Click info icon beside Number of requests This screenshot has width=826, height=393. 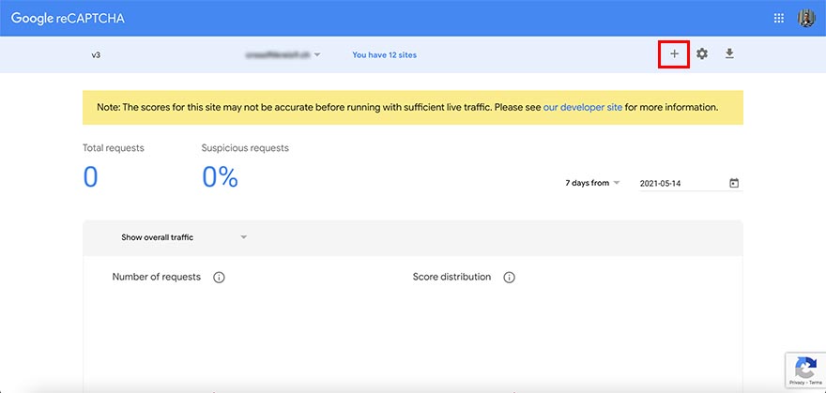219,278
